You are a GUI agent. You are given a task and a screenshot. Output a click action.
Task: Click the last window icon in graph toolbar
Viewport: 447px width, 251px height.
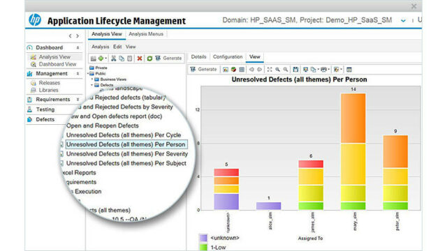coord(349,69)
